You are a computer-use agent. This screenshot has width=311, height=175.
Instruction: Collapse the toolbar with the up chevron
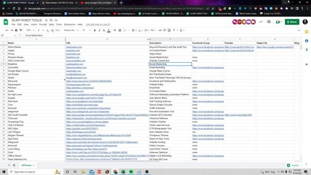[299, 30]
